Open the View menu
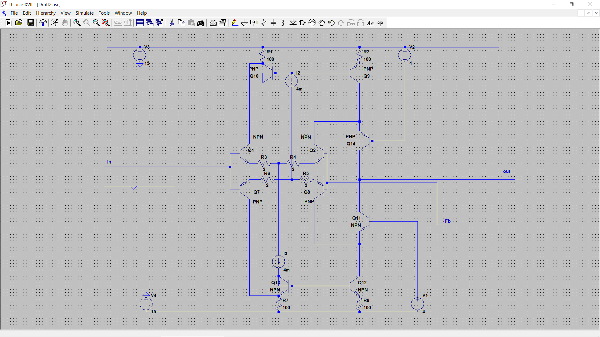 [x=65, y=13]
